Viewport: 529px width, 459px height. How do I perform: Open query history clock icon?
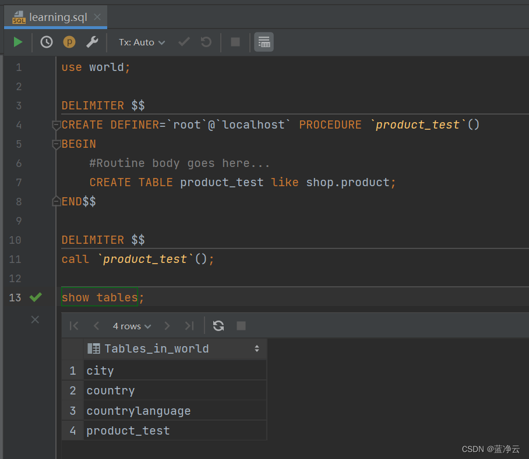pos(47,42)
